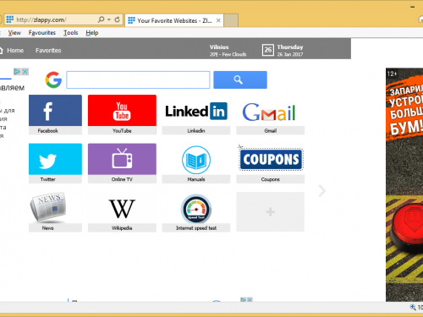
Task: Click Home in the gray navigation bar
Action: pyautogui.click(x=15, y=51)
